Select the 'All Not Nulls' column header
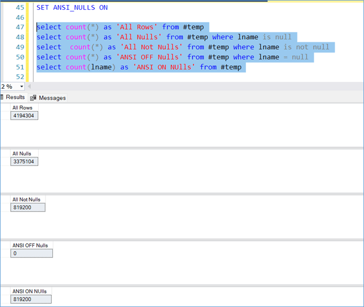The height and width of the screenshot is (307, 364). pyautogui.click(x=28, y=199)
